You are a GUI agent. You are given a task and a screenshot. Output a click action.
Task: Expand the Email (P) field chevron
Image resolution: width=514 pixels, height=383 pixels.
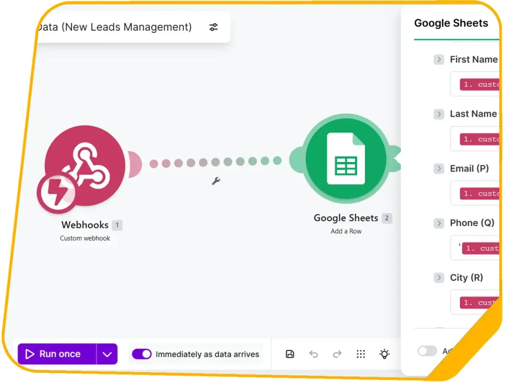tap(439, 169)
